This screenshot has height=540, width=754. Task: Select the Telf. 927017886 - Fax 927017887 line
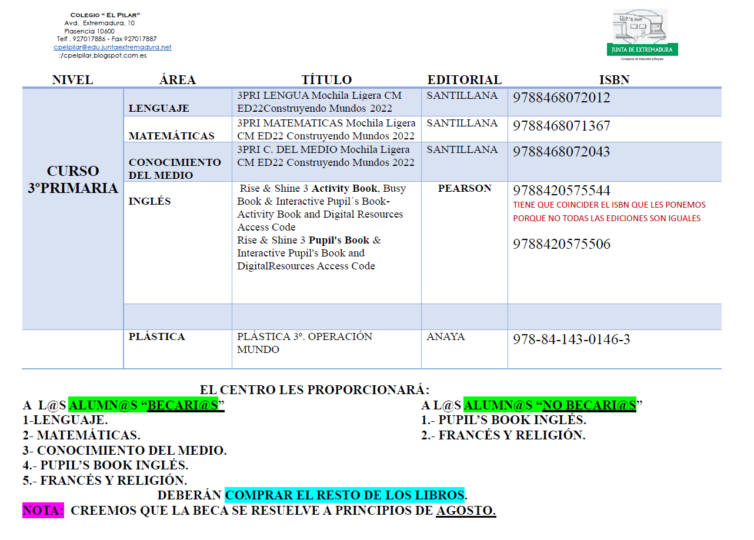[x=107, y=39]
